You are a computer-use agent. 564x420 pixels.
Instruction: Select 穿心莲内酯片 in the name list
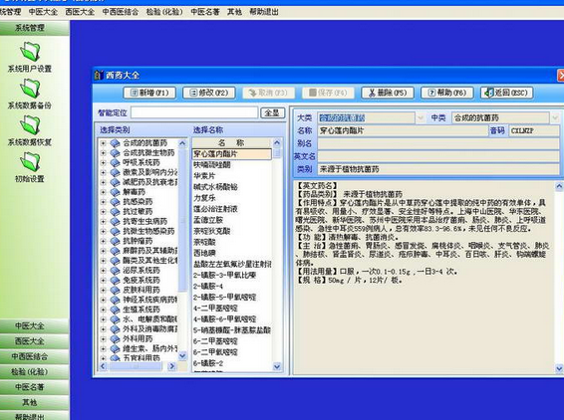(232, 154)
